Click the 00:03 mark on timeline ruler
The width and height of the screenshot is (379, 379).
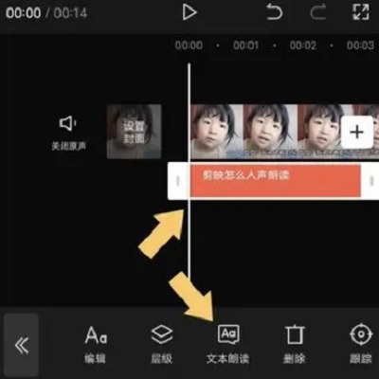[360, 45]
